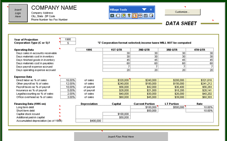Open the calculator icon in Village Tools
This screenshot has height=141, width=227.
pos(146,15)
